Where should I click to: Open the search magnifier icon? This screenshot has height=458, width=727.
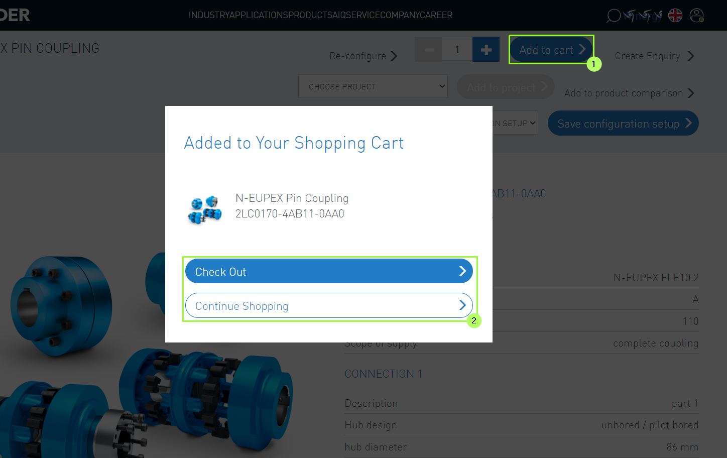[x=614, y=16]
